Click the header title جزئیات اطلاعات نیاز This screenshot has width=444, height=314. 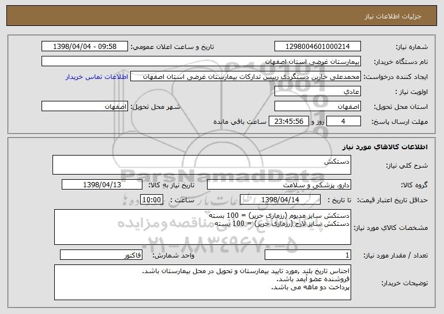pyautogui.click(x=393, y=16)
